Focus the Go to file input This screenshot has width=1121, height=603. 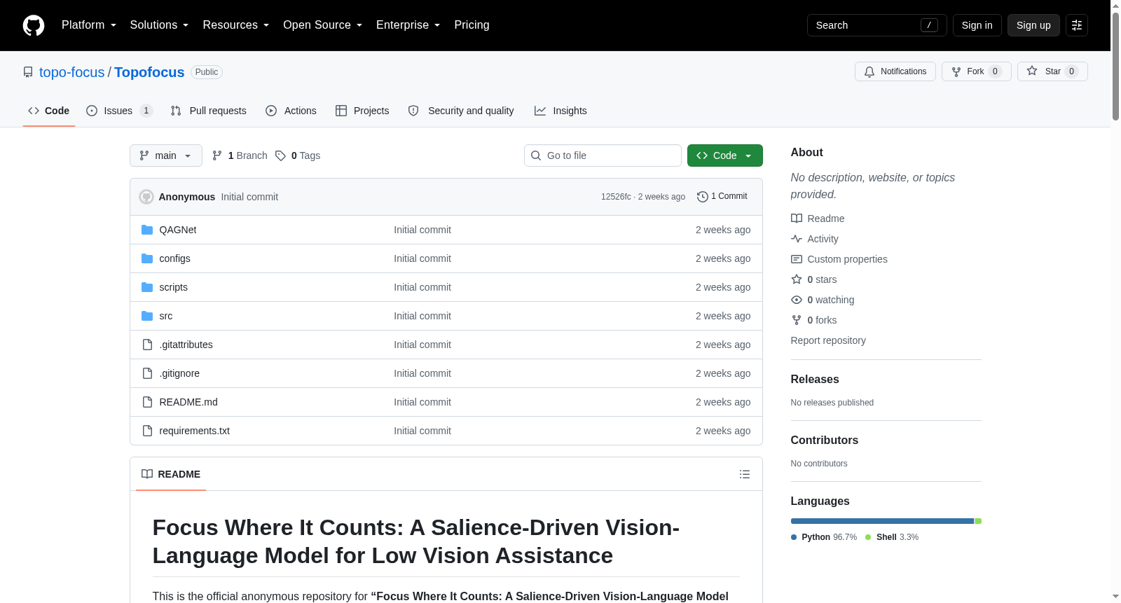point(603,155)
